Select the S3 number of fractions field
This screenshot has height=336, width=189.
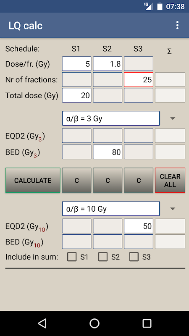(139, 79)
